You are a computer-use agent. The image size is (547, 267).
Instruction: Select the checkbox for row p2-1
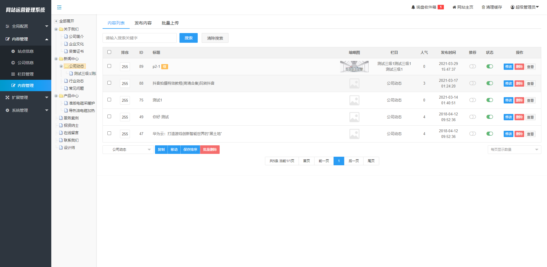click(109, 66)
